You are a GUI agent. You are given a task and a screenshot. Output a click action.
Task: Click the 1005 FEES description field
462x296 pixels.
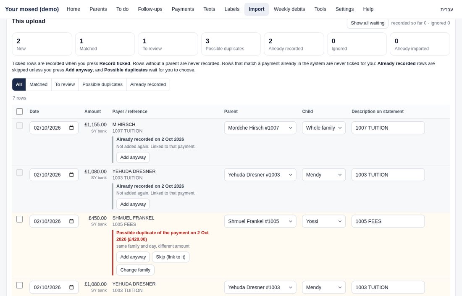coord(388,221)
